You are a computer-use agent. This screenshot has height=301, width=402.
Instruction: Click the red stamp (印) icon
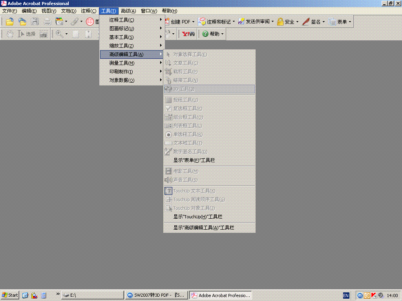[x=90, y=22]
